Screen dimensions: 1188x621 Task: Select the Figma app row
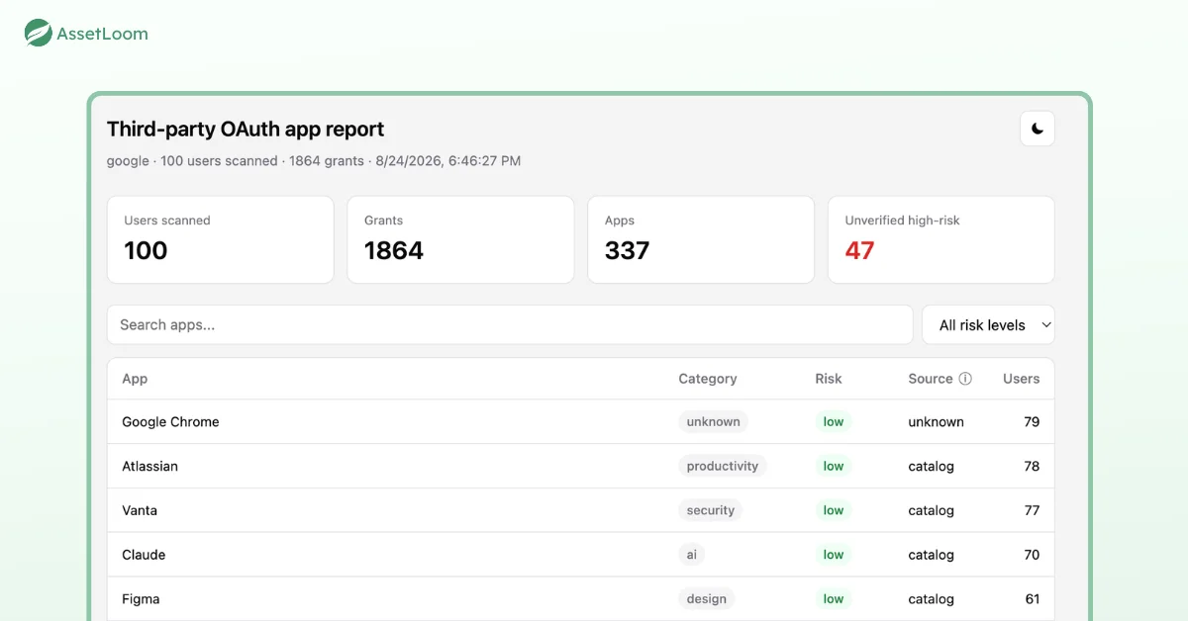coord(581,599)
